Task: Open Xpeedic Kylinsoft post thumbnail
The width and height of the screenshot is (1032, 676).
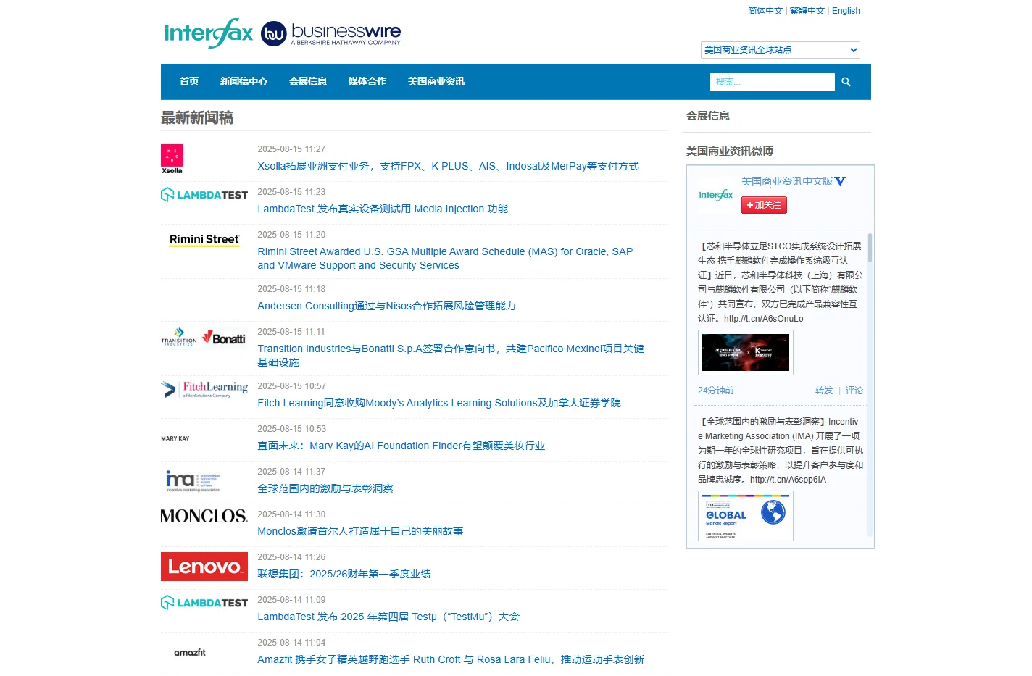Action: (x=746, y=353)
